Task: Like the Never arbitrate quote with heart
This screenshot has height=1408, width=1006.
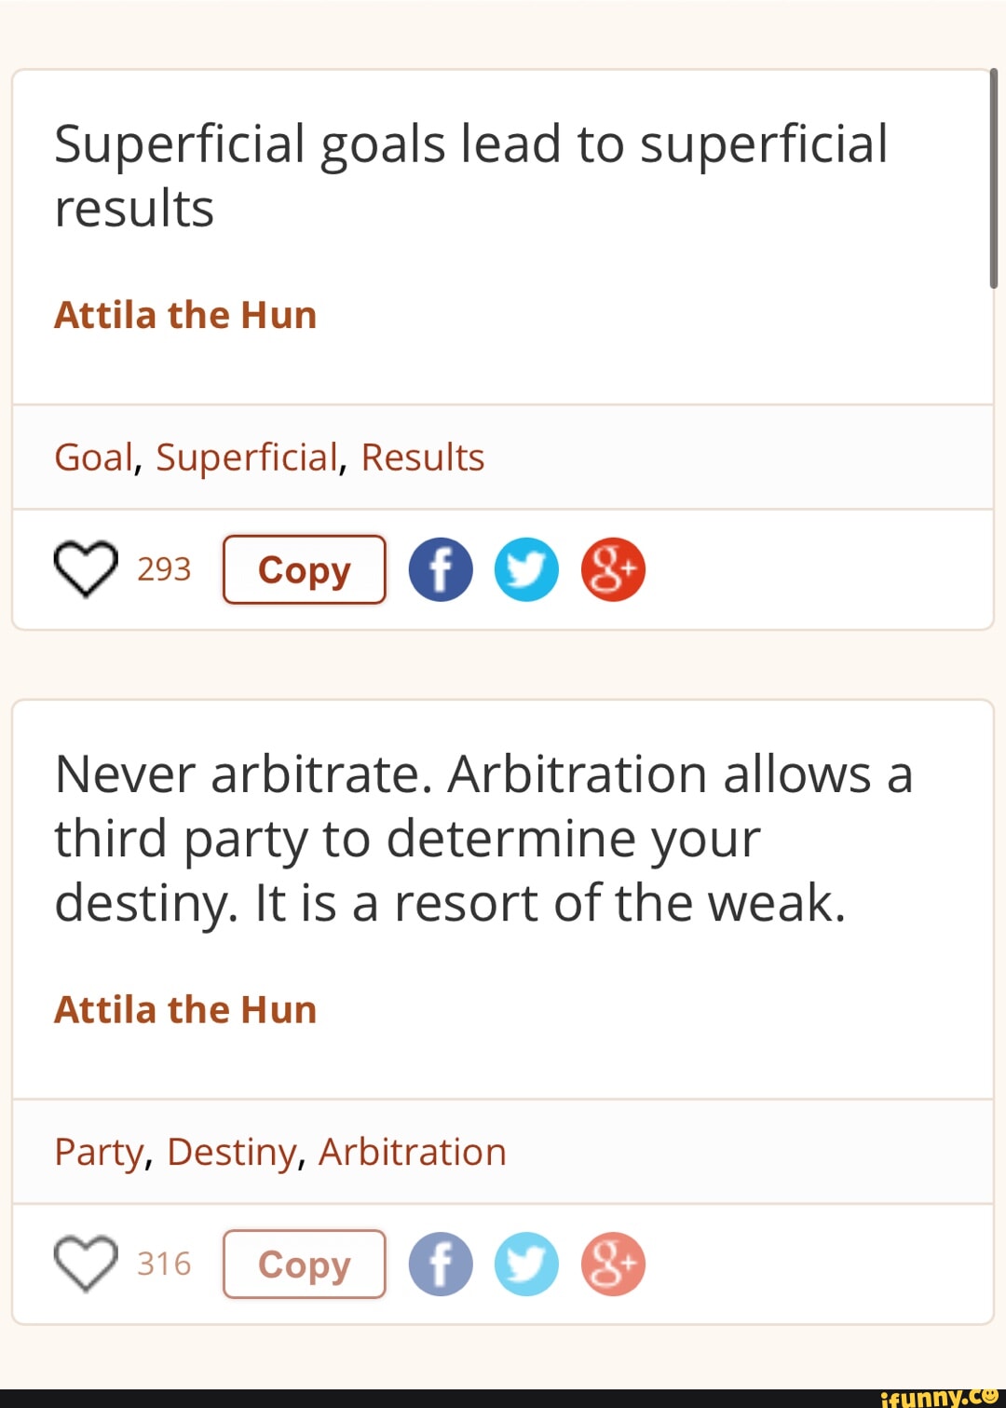Action: 86,1264
